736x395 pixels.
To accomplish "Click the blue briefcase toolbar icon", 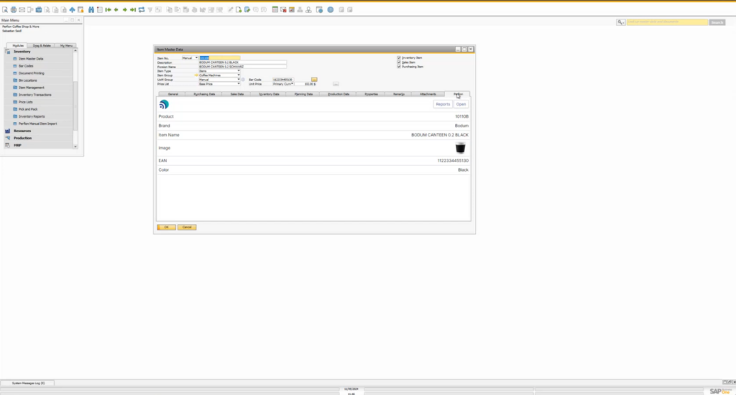I will (39, 9).
